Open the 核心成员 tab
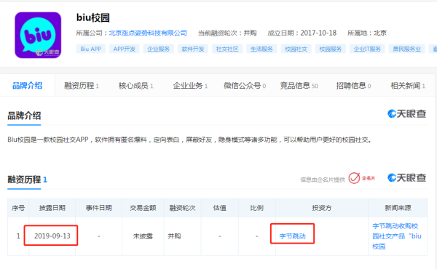437x269 pixels. [x=135, y=86]
